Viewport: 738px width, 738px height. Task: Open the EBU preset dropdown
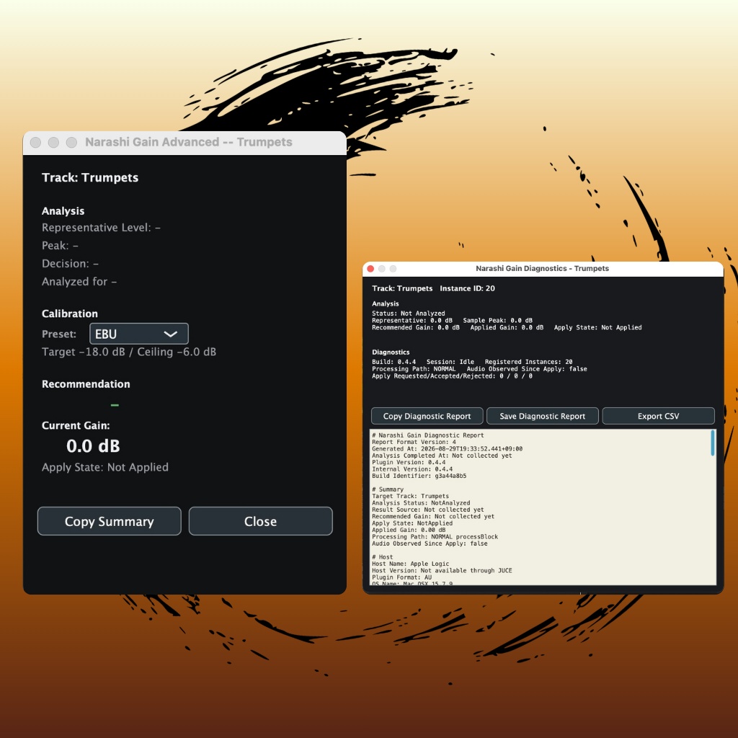139,334
